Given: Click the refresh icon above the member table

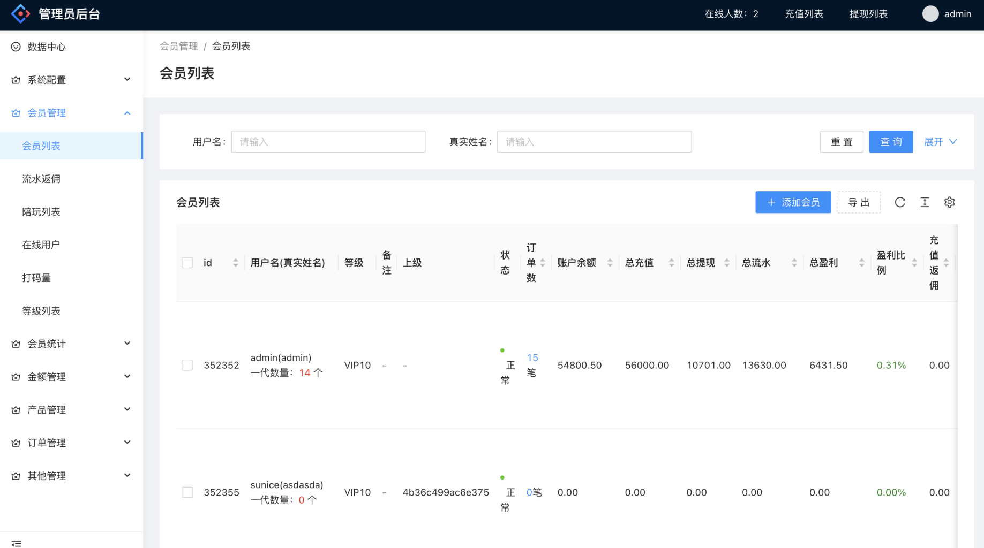Looking at the screenshot, I should 900,202.
